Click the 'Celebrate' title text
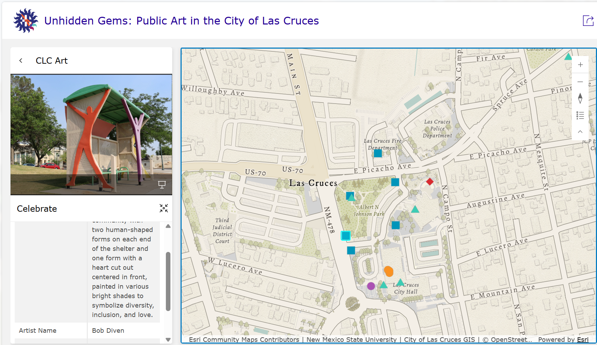597x345 pixels. tap(37, 209)
